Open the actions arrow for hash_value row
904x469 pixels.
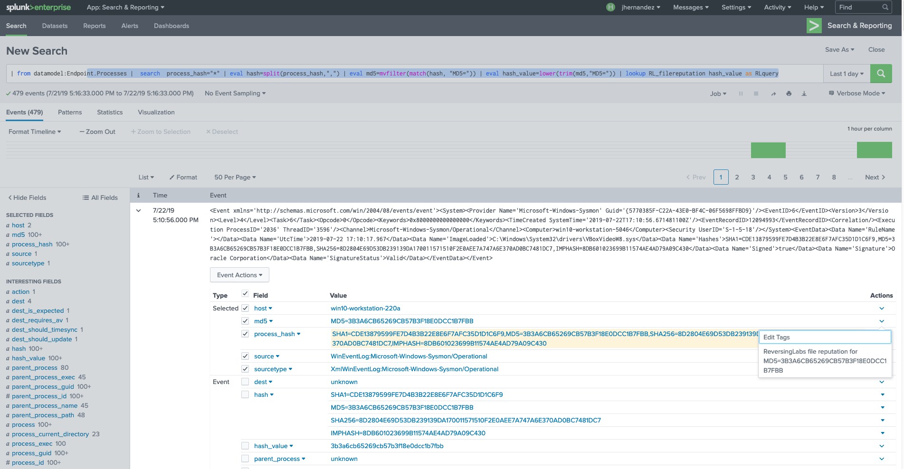pos(882,446)
